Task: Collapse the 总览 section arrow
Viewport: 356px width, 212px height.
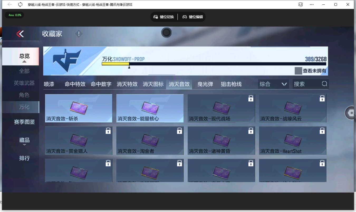Action: point(24,61)
